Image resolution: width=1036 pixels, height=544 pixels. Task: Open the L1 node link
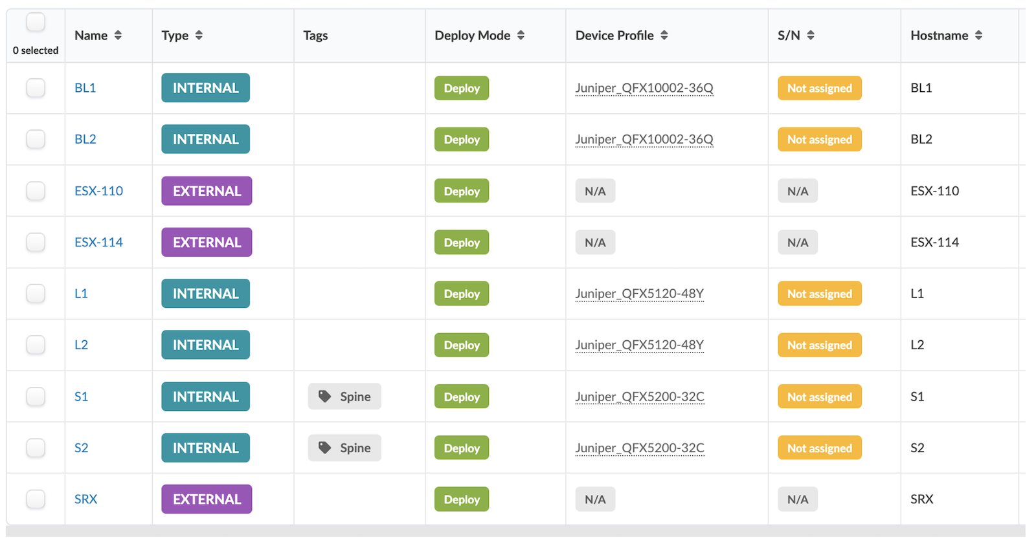click(81, 294)
